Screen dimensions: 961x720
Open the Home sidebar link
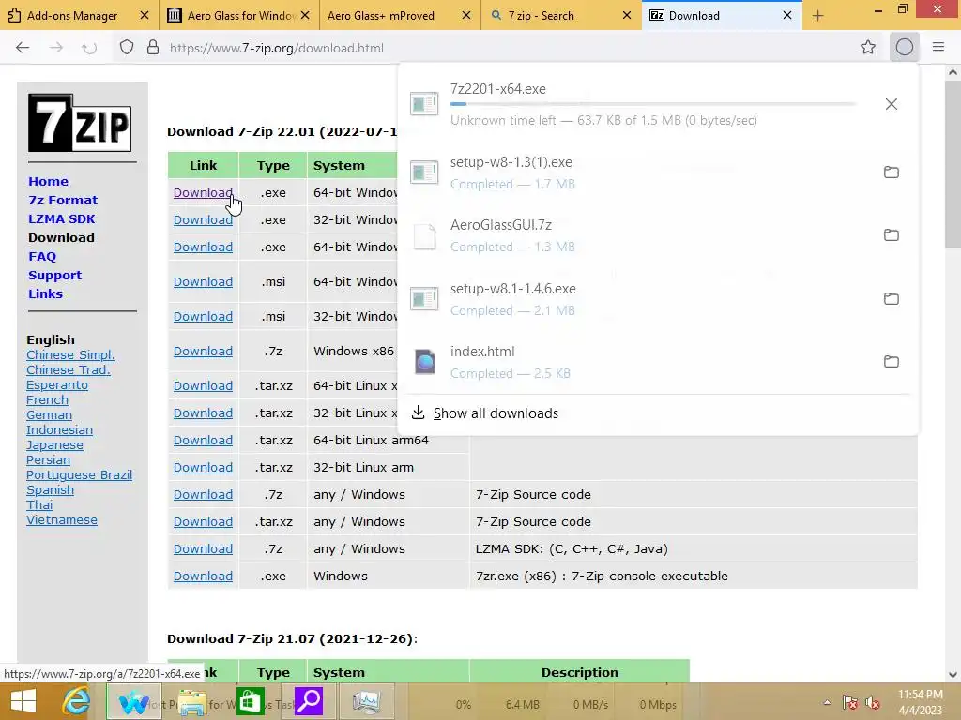click(48, 181)
